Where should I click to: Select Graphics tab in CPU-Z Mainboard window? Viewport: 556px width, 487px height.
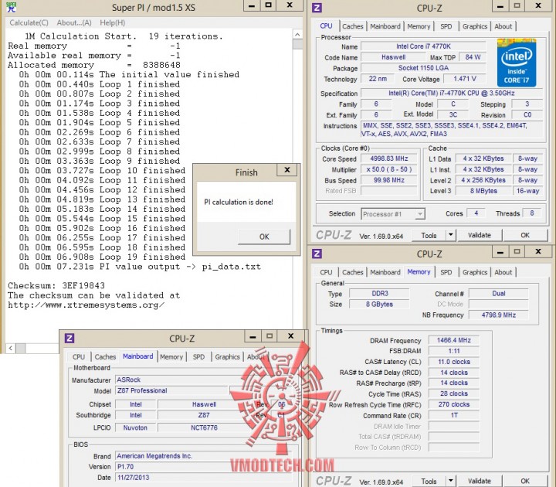(227, 356)
